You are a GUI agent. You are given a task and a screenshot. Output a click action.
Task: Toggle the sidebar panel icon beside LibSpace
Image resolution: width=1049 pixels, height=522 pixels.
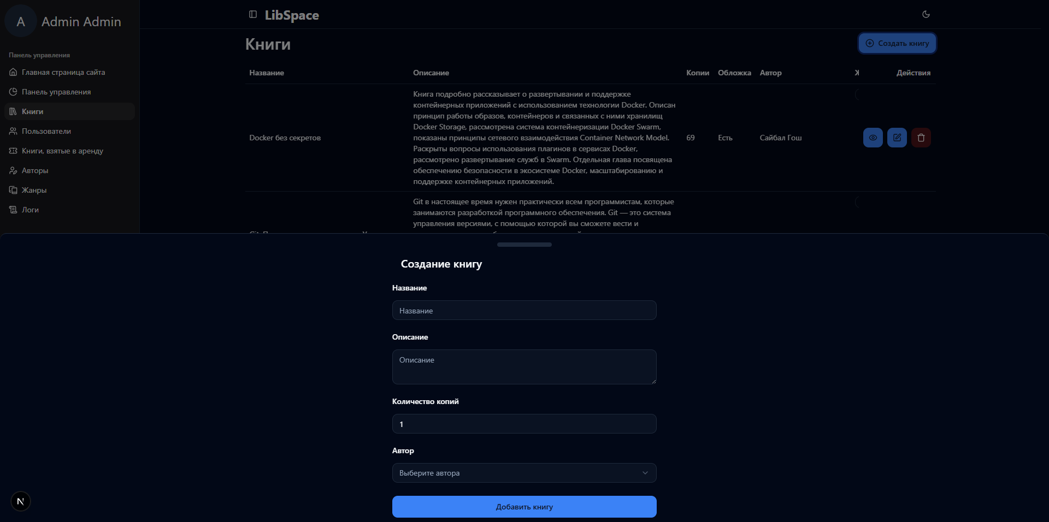pyautogui.click(x=252, y=15)
